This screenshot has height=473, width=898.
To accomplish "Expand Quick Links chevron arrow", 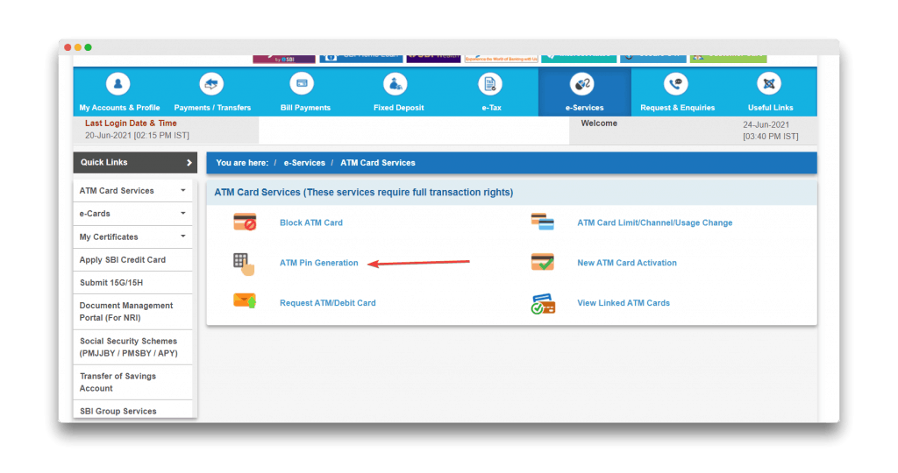I will click(189, 162).
